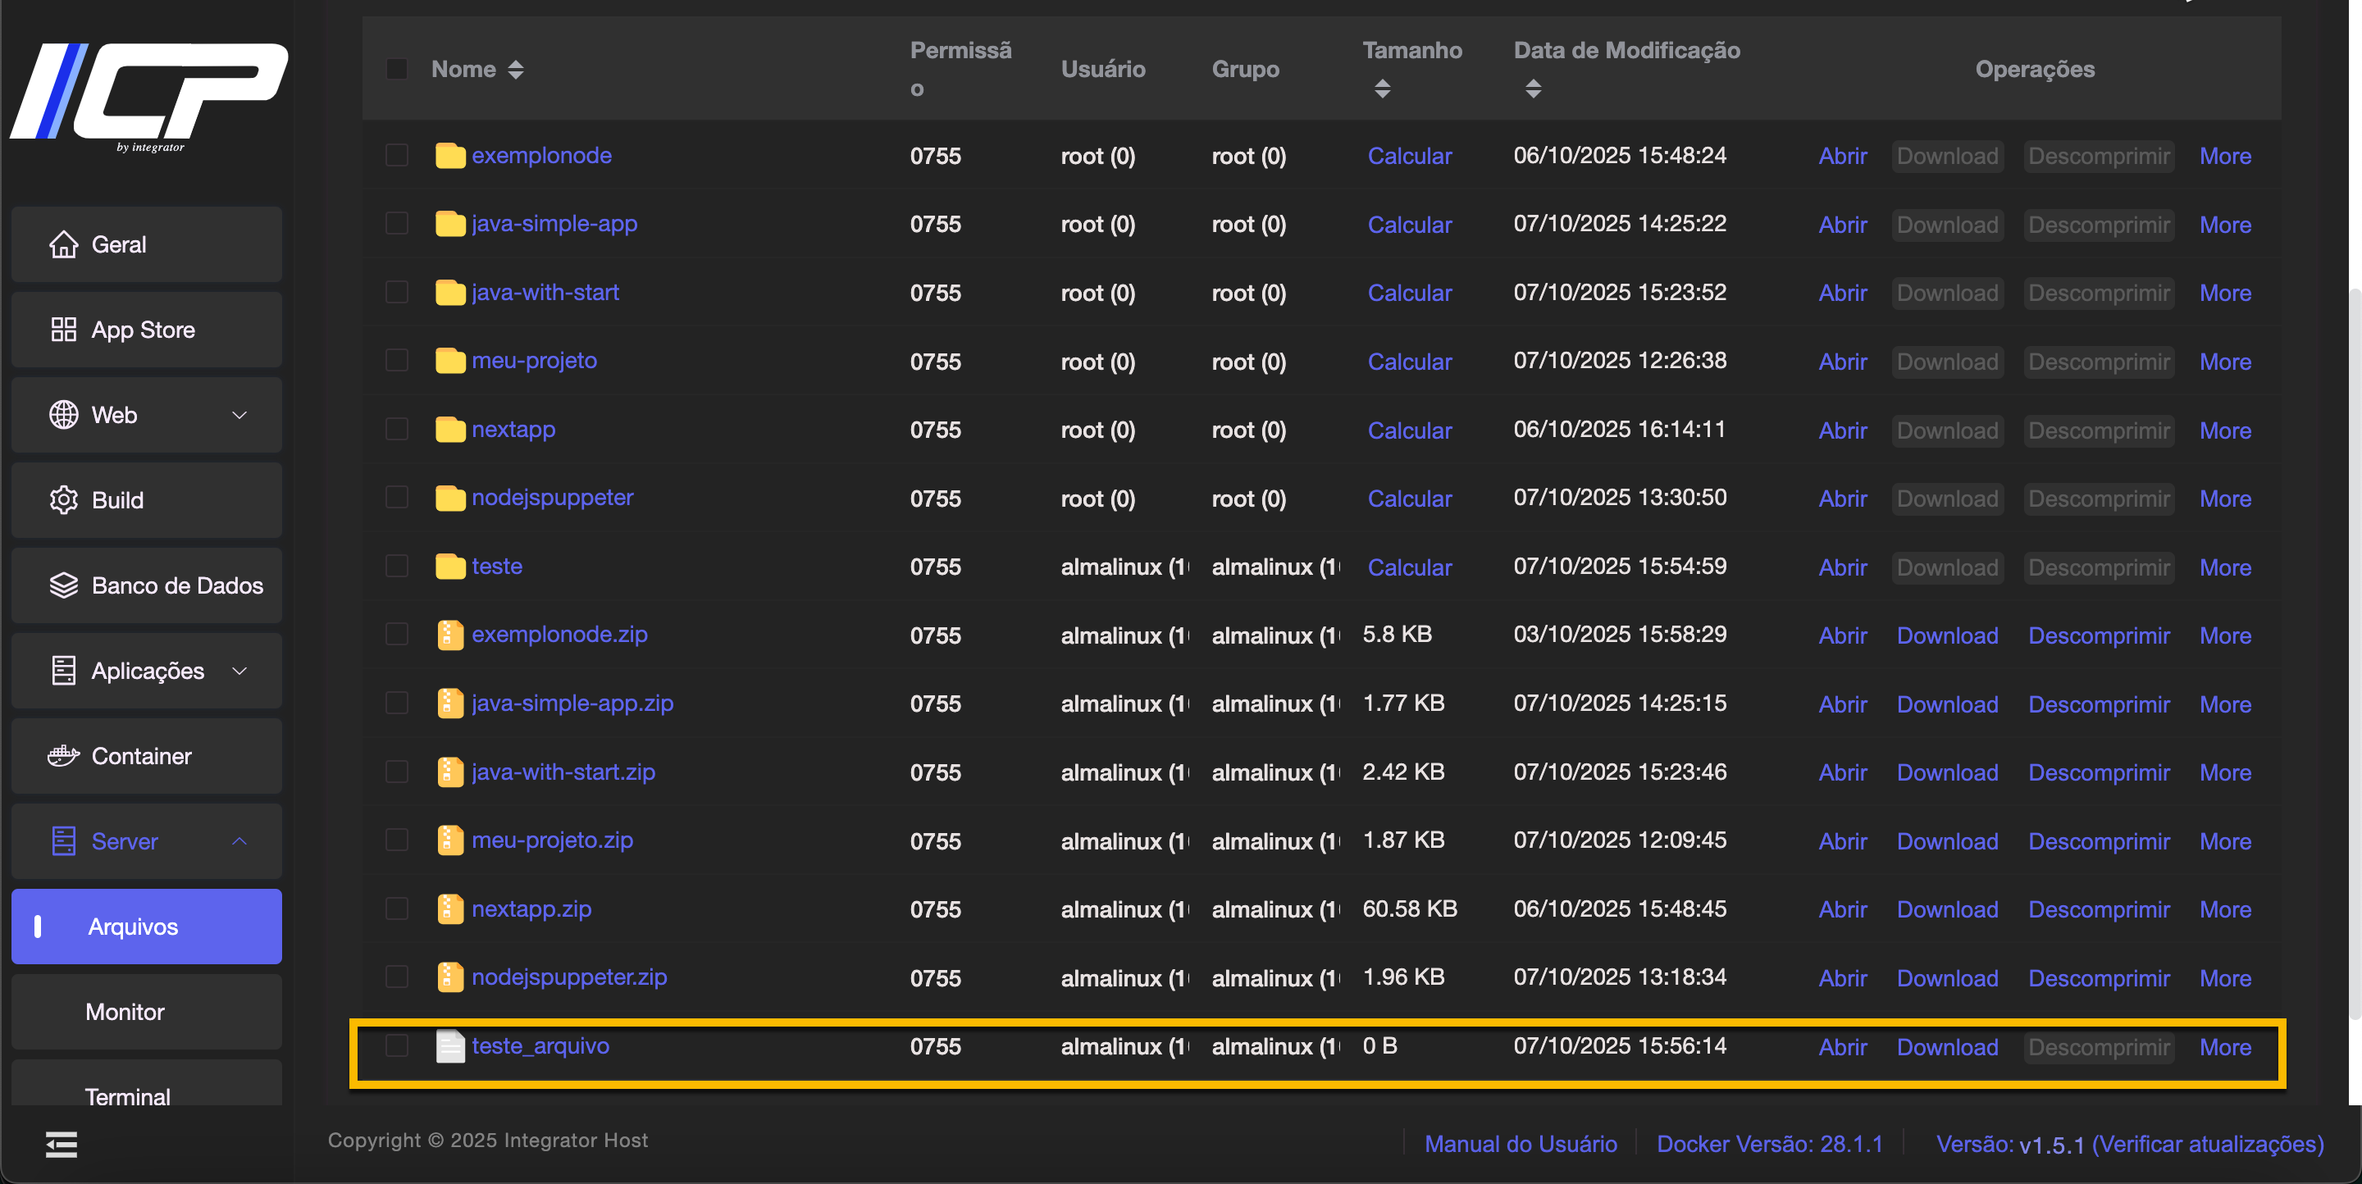Image resolution: width=2362 pixels, height=1184 pixels.
Task: Collapse the Server menu section
Action: click(x=239, y=841)
